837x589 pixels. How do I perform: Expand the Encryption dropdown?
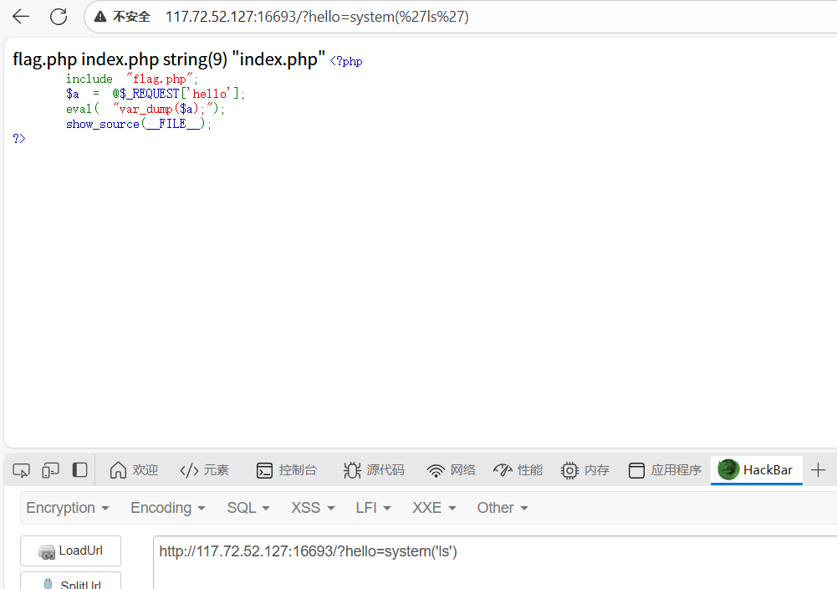coord(68,508)
